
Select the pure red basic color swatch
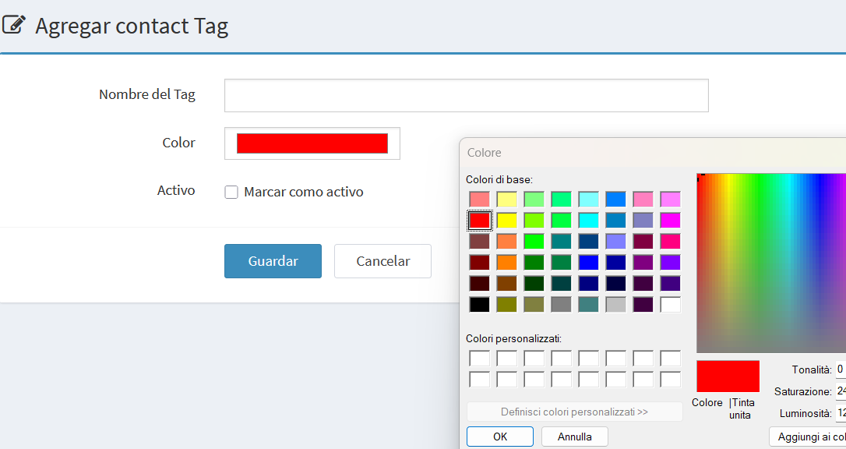click(x=480, y=220)
